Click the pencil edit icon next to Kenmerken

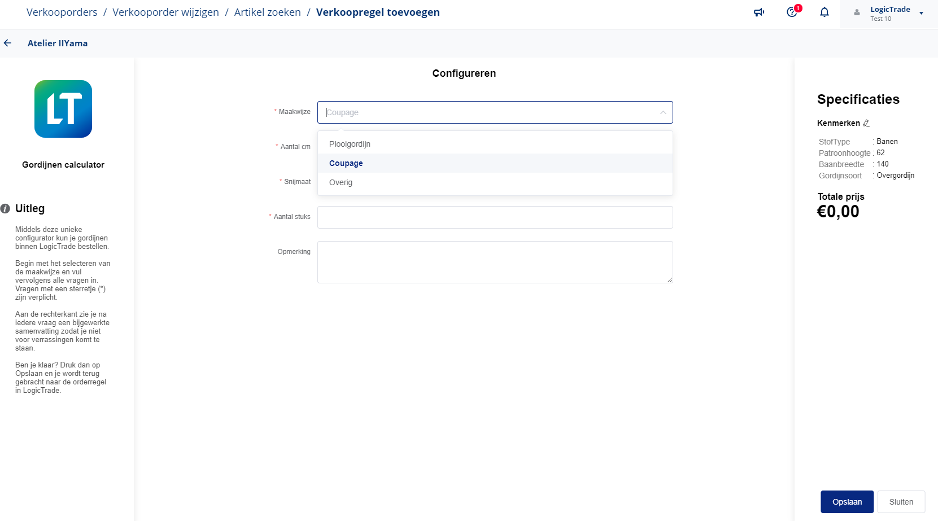click(x=866, y=123)
